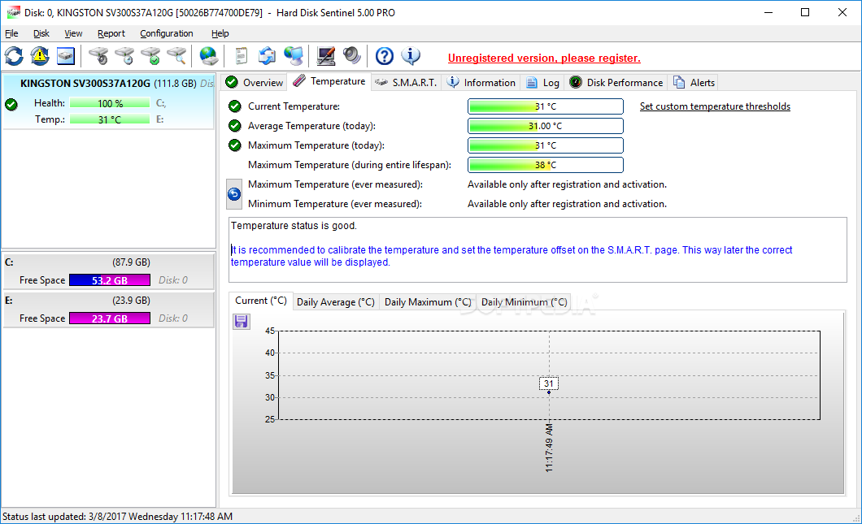The width and height of the screenshot is (862, 524).
Task: Click 'Available only after registration' for Minimum Temperature
Action: point(567,204)
